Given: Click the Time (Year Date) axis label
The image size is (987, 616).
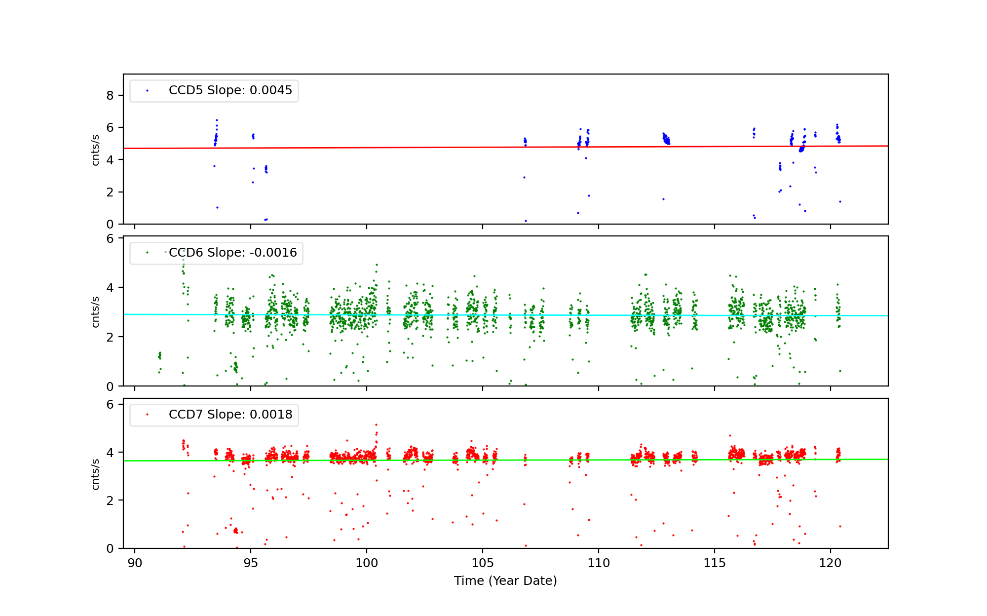Looking at the screenshot, I should 505,581.
